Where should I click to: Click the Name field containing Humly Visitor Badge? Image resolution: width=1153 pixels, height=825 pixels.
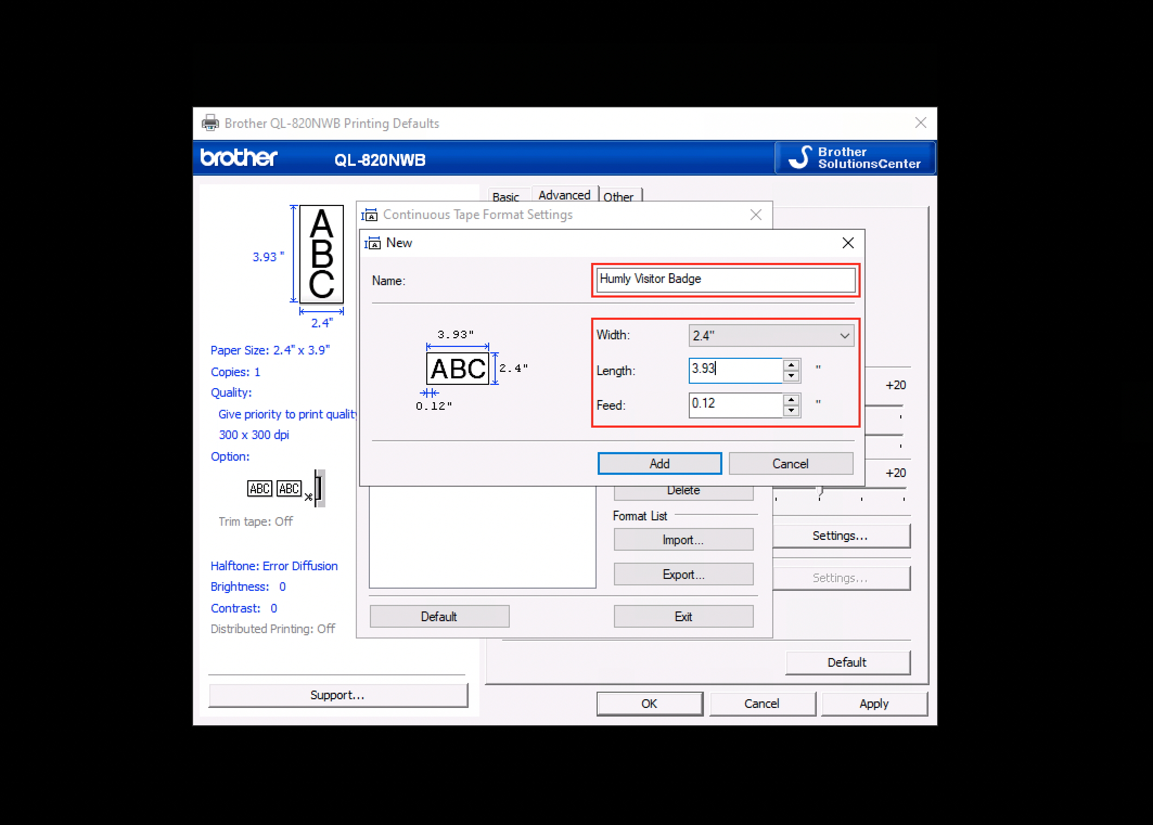tap(726, 280)
